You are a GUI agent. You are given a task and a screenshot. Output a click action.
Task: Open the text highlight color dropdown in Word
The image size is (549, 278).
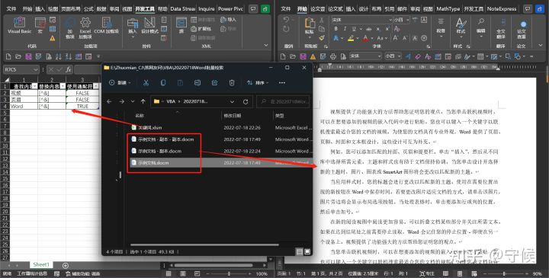(x=357, y=39)
